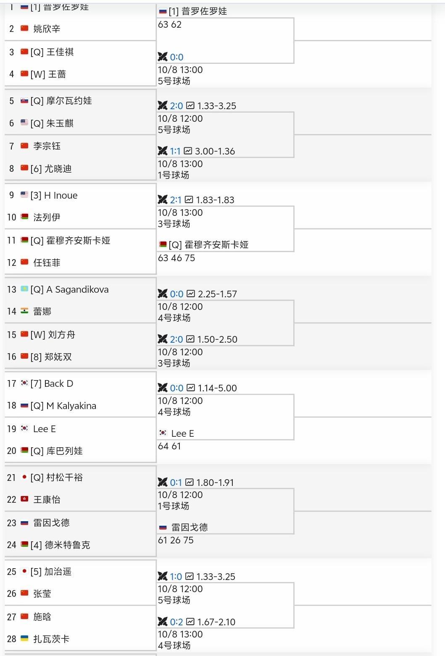Select player 王蔷 in the draw
This screenshot has height=656, width=445.
tap(57, 74)
